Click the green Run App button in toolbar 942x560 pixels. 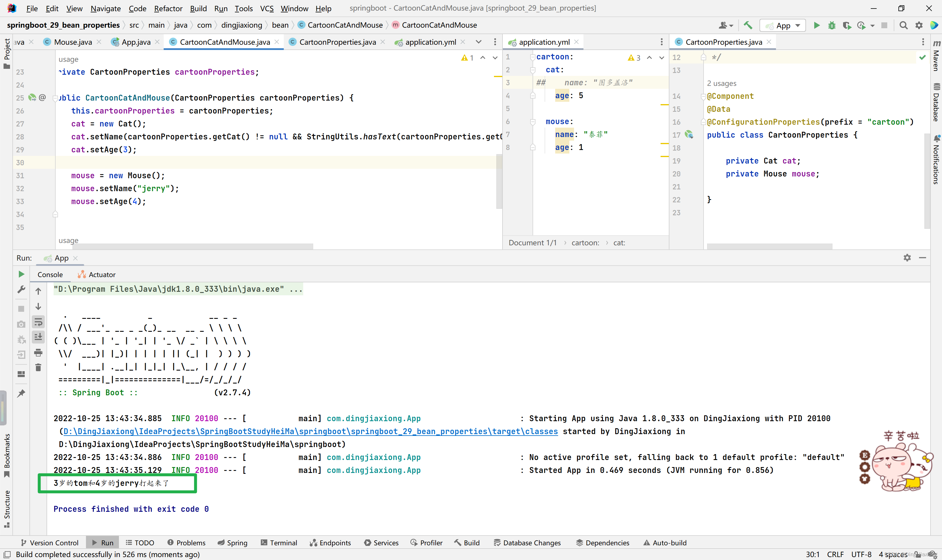click(x=816, y=25)
